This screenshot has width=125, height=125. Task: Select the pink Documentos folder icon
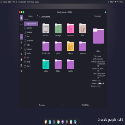point(70,28)
